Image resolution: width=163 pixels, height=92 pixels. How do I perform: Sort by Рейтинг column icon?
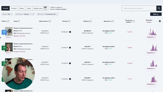pyautogui.click(x=8, y=21)
